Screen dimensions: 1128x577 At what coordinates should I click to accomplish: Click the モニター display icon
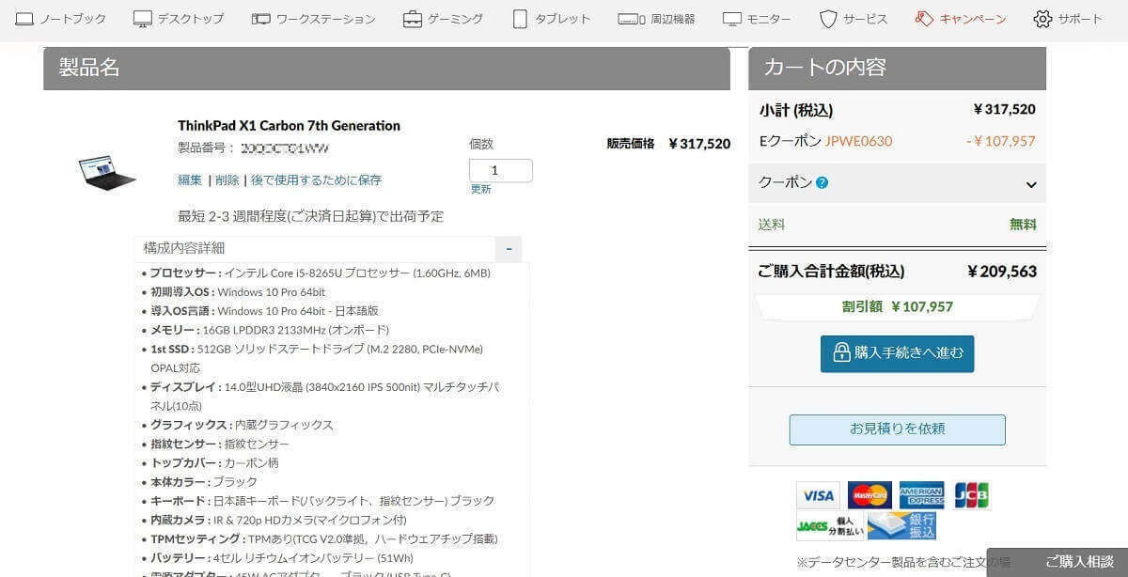[732, 19]
